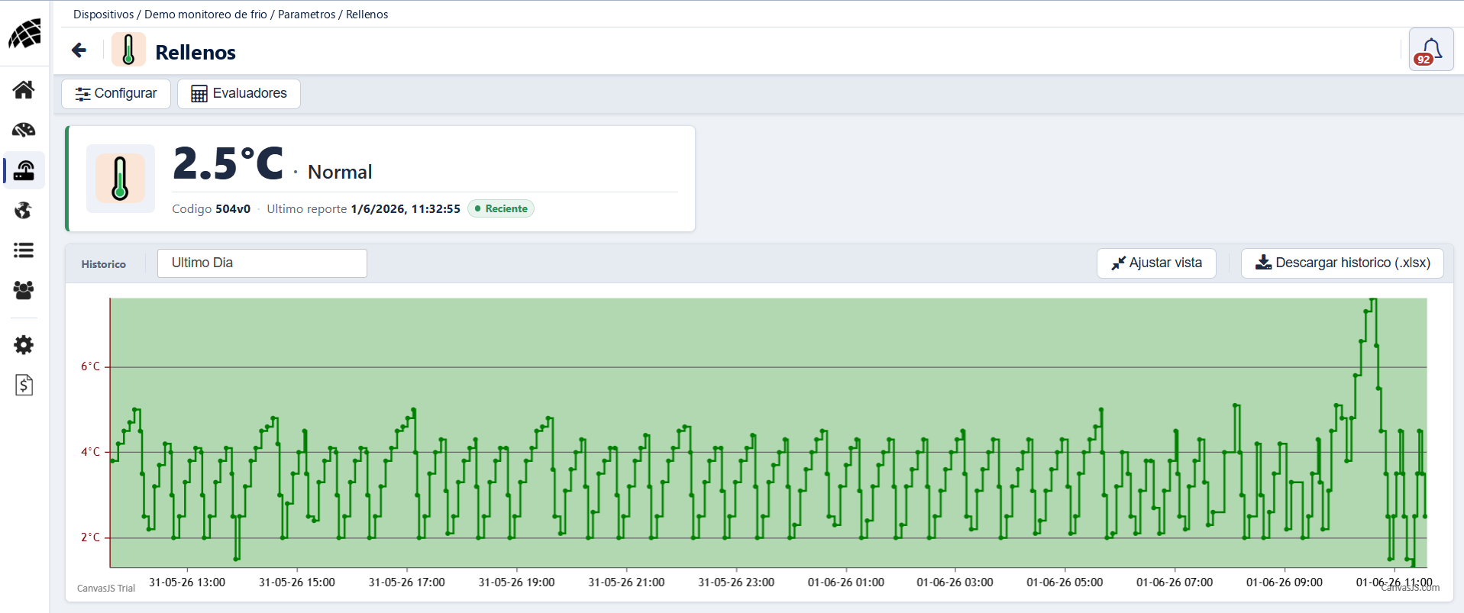Screen dimensions: 1464x613
Task: Select the devices router icon in sidebar
Action: click(24, 170)
